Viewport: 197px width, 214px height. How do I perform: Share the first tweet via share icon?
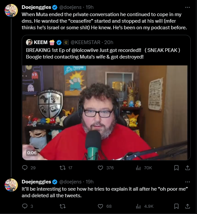[x=187, y=168]
